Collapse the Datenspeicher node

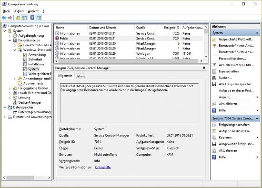click(5, 108)
